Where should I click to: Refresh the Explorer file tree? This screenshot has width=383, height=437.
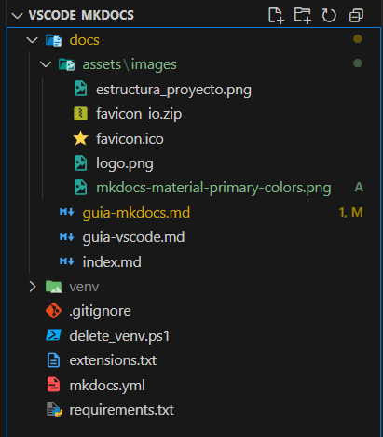point(329,15)
